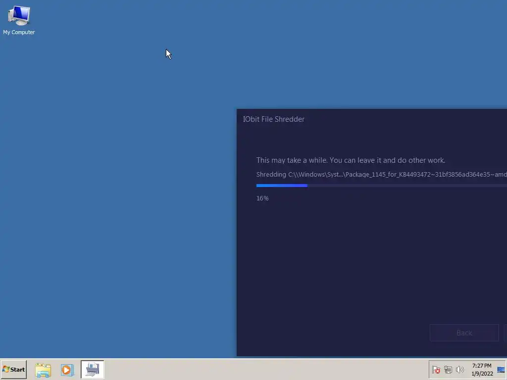Open the Start menu

point(13,369)
